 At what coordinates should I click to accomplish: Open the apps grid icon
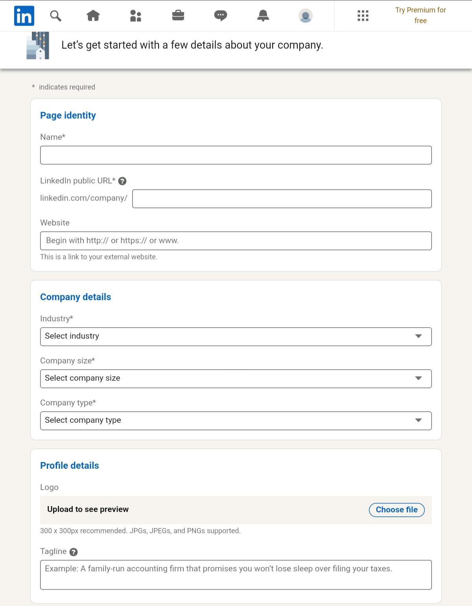click(x=363, y=16)
